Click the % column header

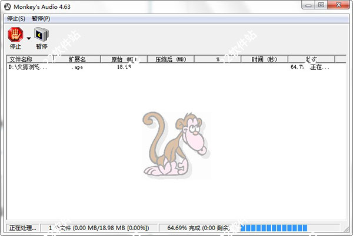[x=217, y=59]
